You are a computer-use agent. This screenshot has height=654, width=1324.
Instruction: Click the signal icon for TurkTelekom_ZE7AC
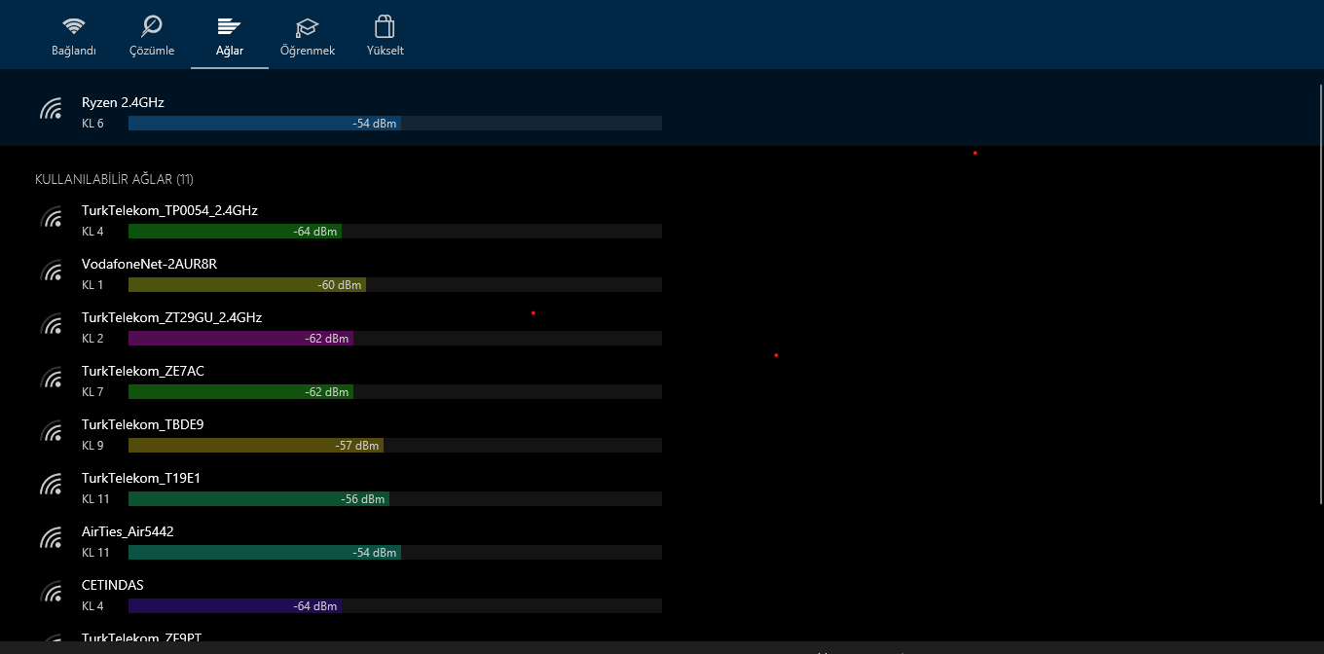pos(52,377)
